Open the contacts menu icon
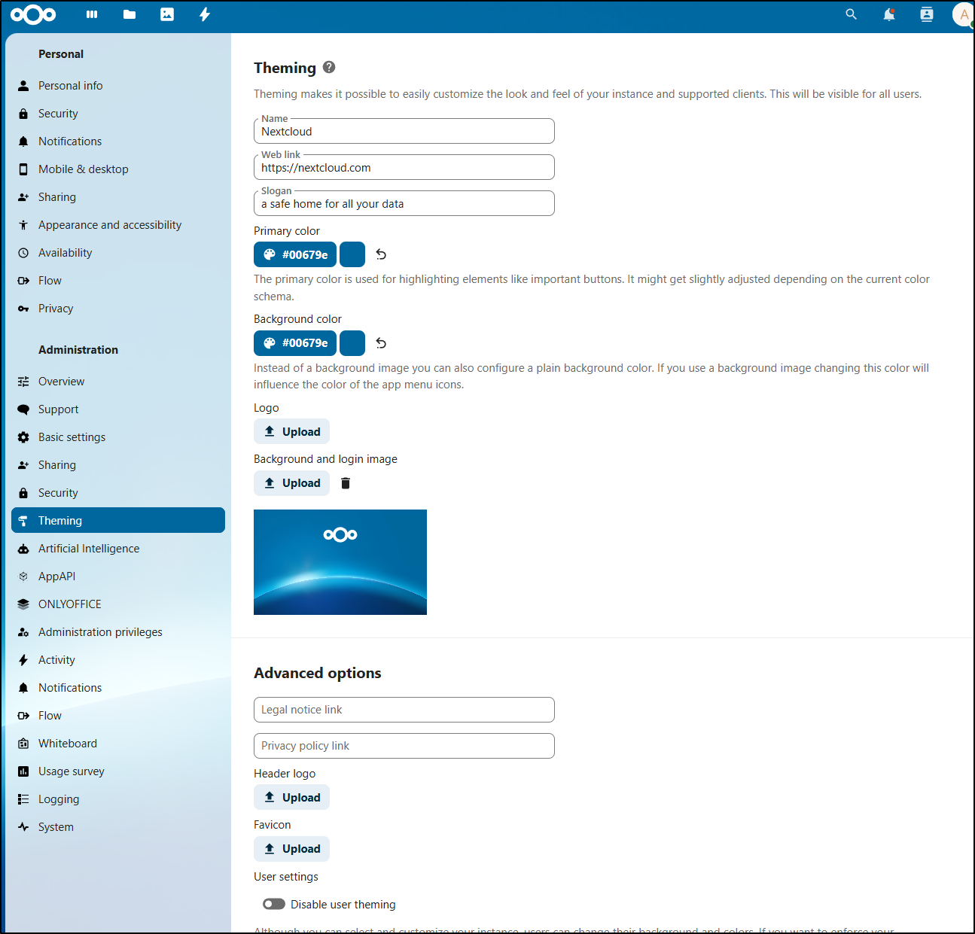Viewport: 975px width, 934px height. click(927, 14)
